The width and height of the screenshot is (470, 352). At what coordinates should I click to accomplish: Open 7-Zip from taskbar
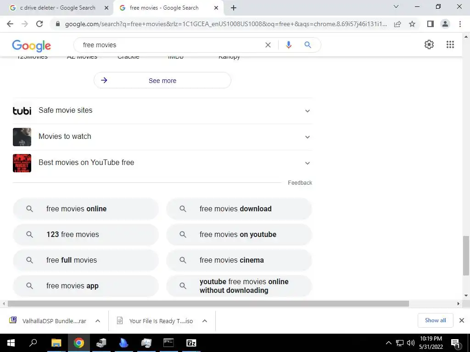[x=191, y=343]
